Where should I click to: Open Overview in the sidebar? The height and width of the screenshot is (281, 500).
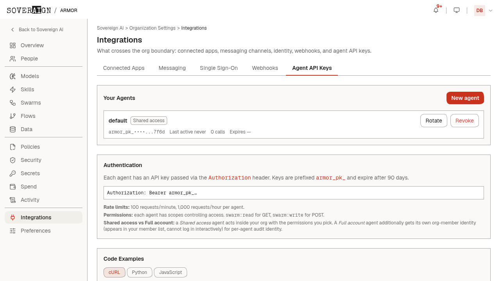pyautogui.click(x=43, y=45)
